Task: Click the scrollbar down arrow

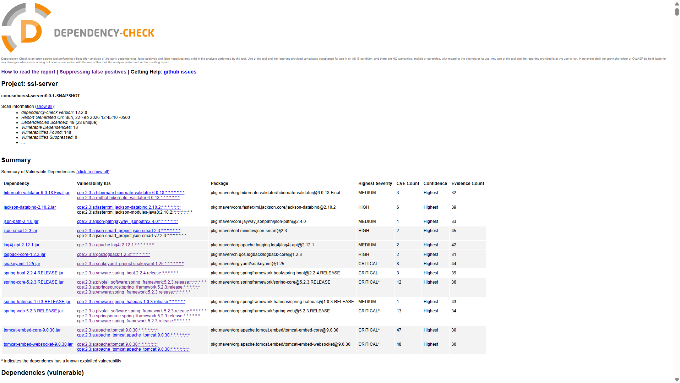Action: (677, 380)
